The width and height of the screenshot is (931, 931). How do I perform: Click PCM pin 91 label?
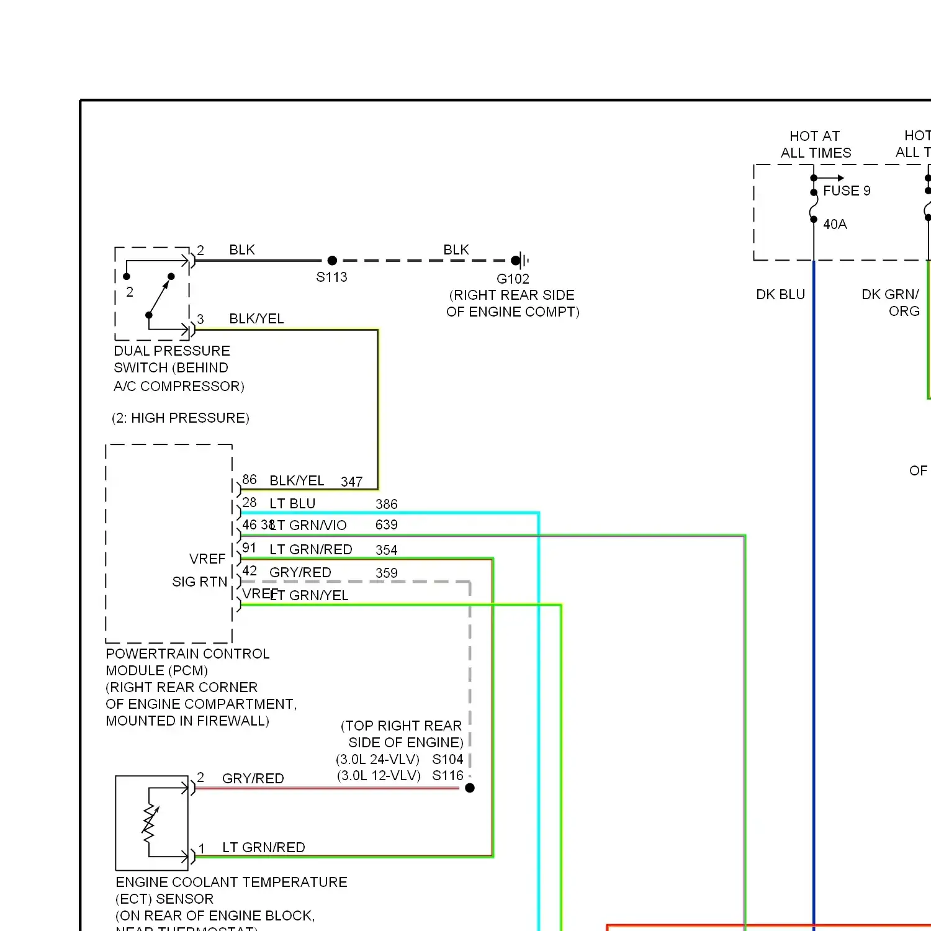point(250,547)
